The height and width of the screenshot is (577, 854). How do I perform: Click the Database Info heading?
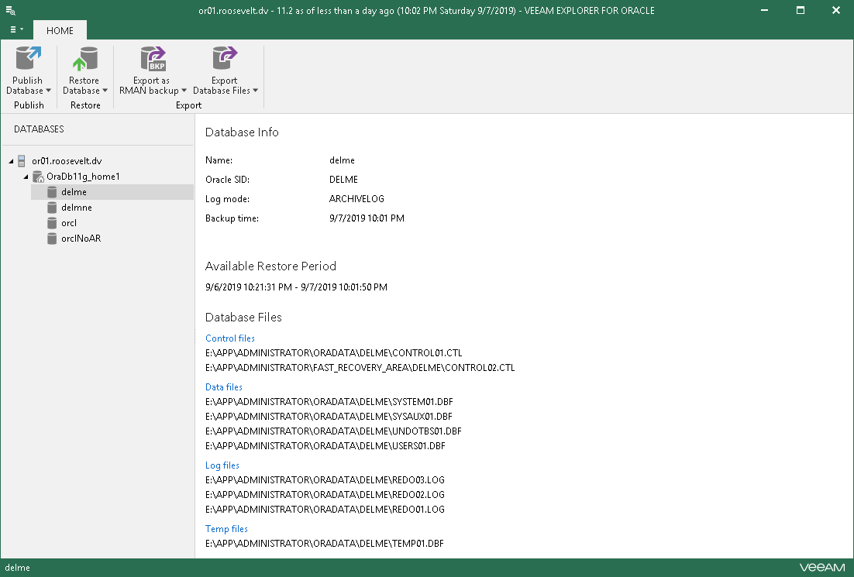(x=242, y=132)
